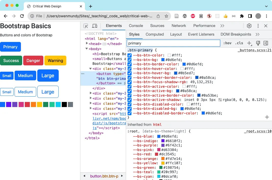The width and height of the screenshot is (272, 180).
Task: Open the Computed styles tab
Action: click(155, 34)
